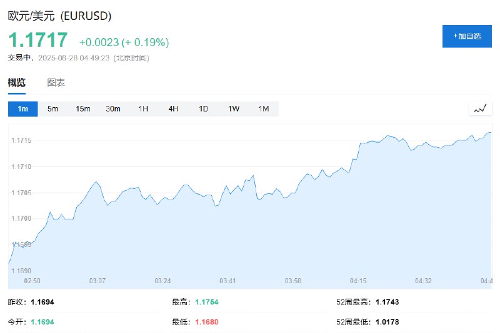Screen dimensions: 500x333
Task: Click the title 欧元/美元 (EURUSD)
Action: (59, 16)
